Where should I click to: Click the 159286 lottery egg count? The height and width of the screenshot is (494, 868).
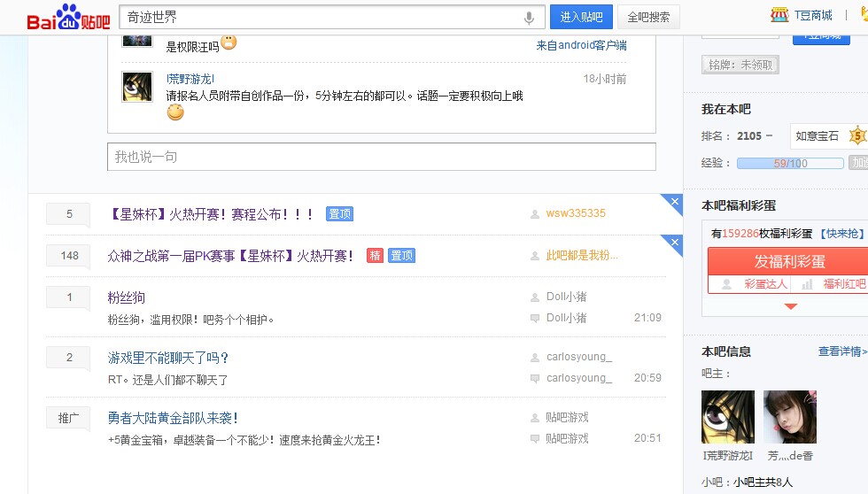tap(740, 234)
